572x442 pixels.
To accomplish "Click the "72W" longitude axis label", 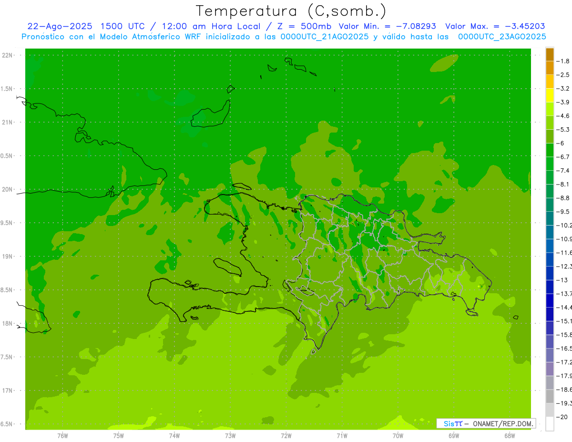I will click(x=286, y=436).
